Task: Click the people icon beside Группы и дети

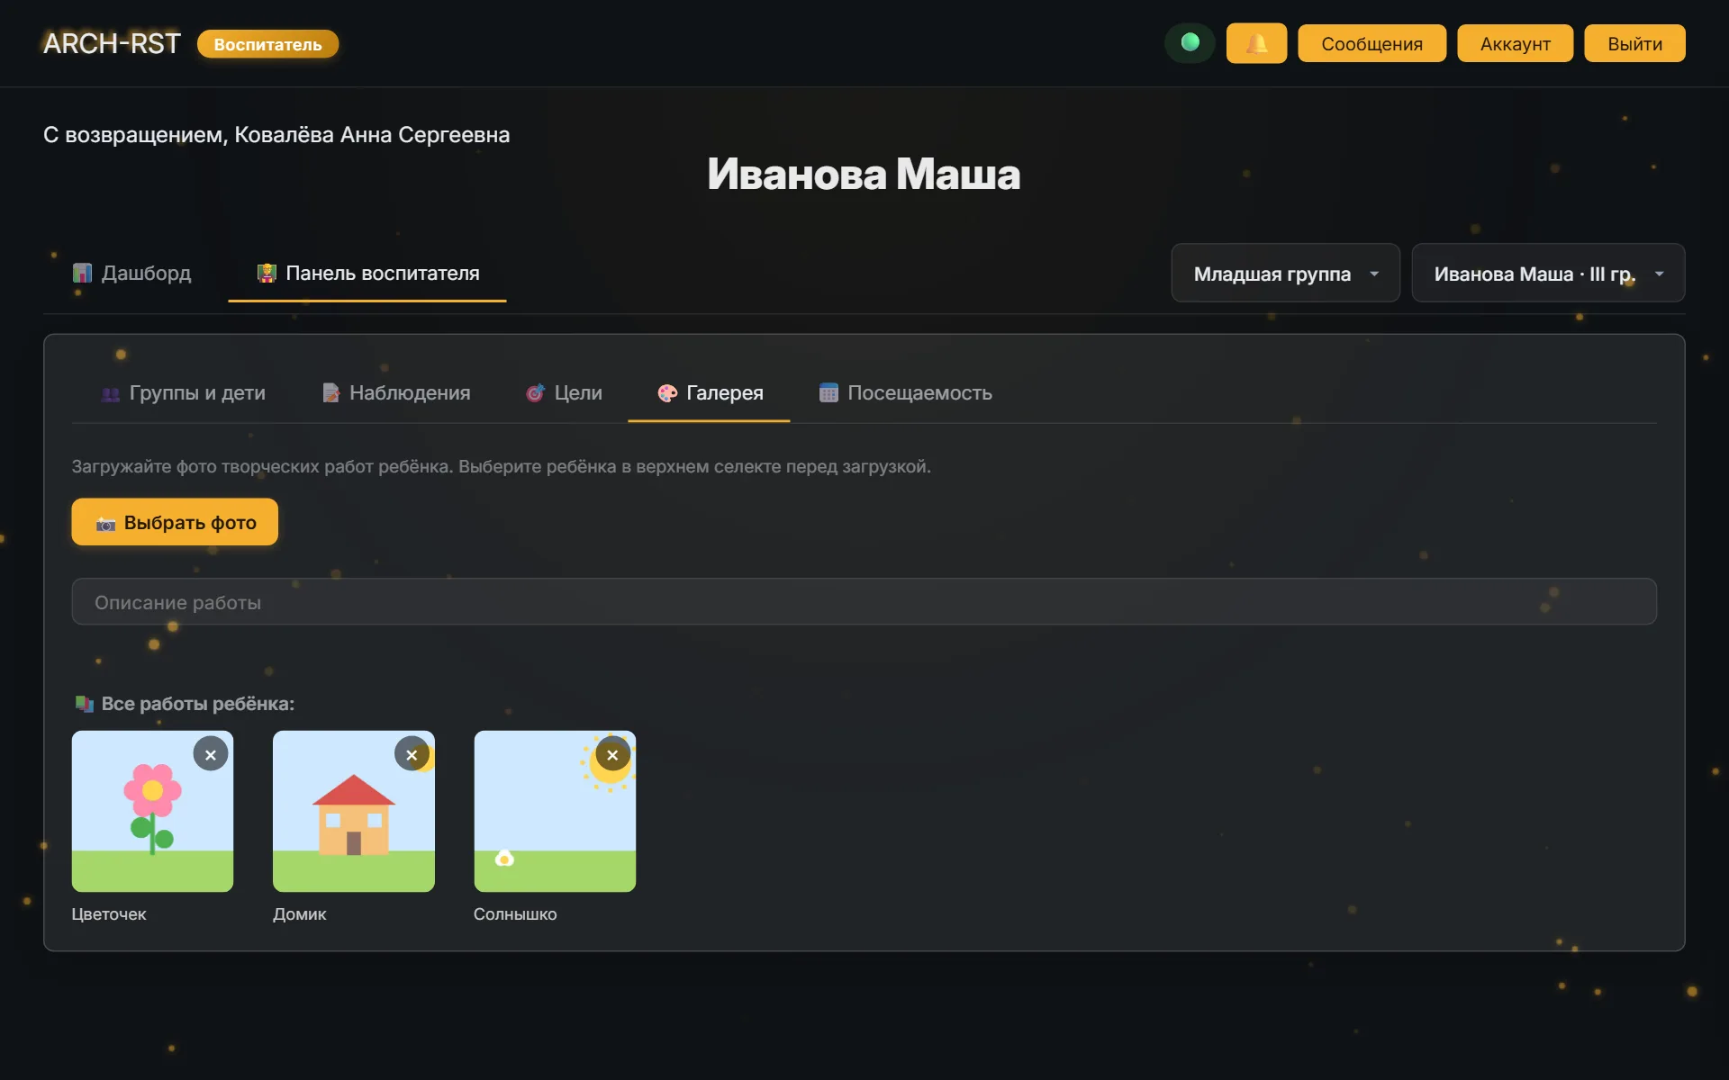Action: tap(111, 393)
